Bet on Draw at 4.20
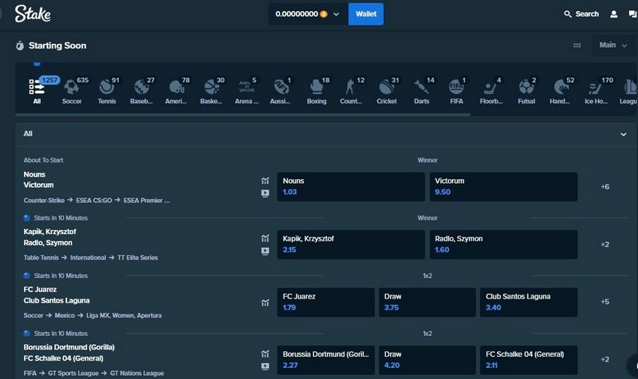 [427, 360]
